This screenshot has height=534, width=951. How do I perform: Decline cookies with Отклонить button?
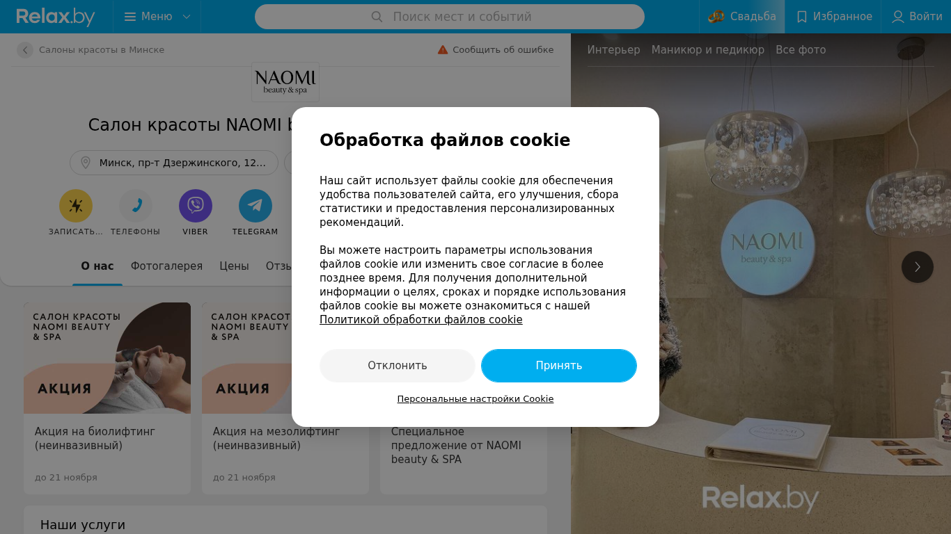pos(398,366)
